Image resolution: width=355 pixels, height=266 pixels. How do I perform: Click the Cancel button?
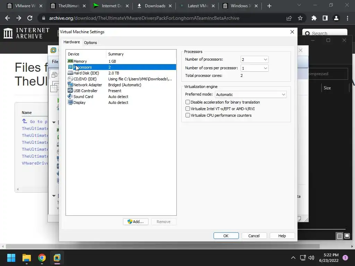click(254, 236)
